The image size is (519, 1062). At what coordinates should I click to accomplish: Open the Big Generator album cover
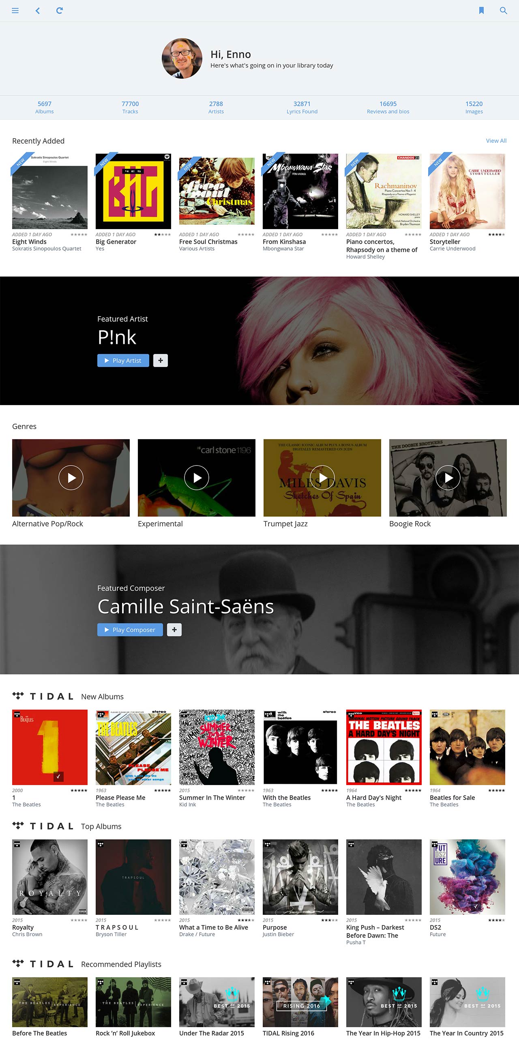[x=133, y=191]
